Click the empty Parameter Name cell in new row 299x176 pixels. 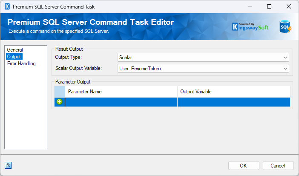click(x=121, y=102)
